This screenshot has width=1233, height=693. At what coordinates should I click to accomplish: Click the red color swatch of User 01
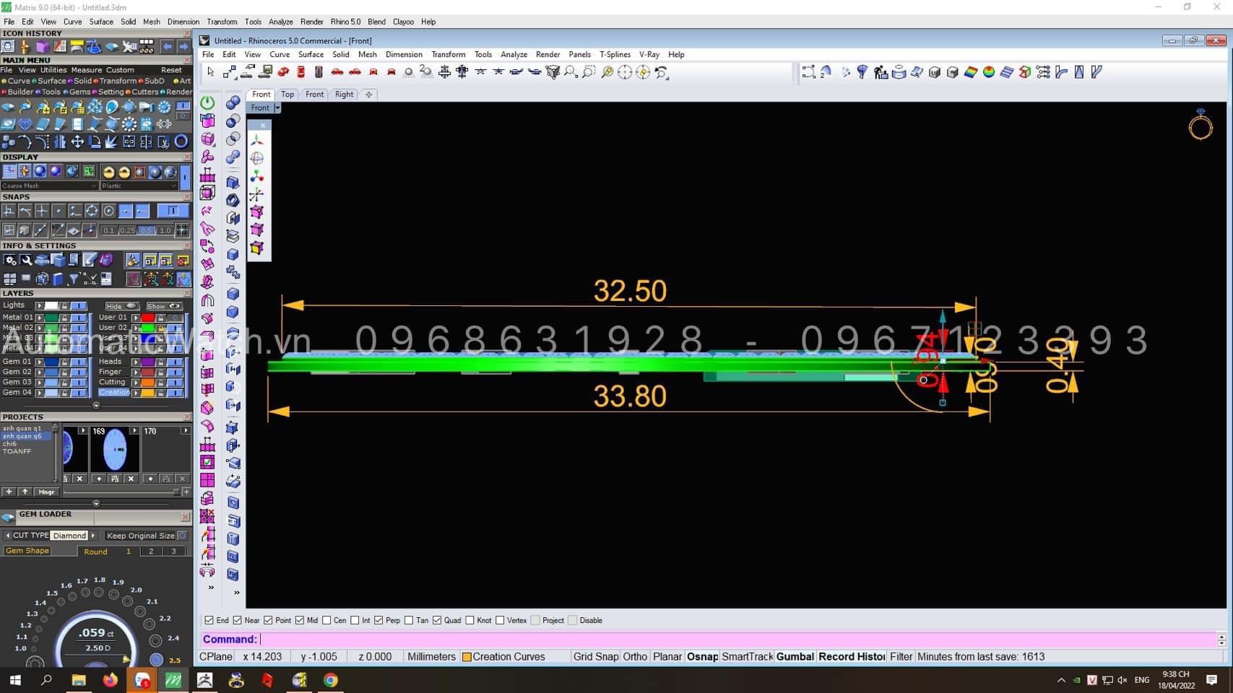point(147,318)
